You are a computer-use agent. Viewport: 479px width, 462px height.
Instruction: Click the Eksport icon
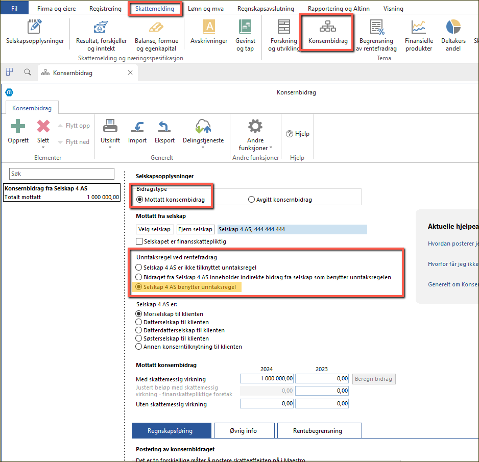[x=164, y=127]
